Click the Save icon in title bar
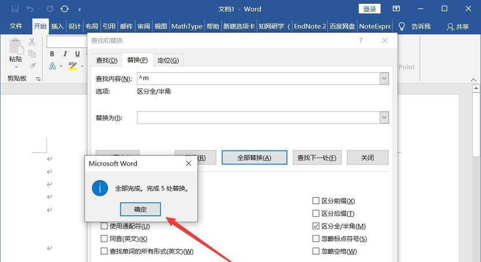The width and height of the screenshot is (481, 262). [x=14, y=9]
